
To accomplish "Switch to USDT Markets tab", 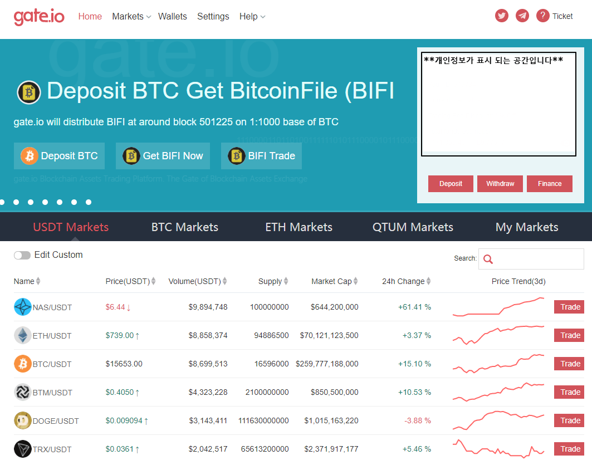I will click(71, 227).
